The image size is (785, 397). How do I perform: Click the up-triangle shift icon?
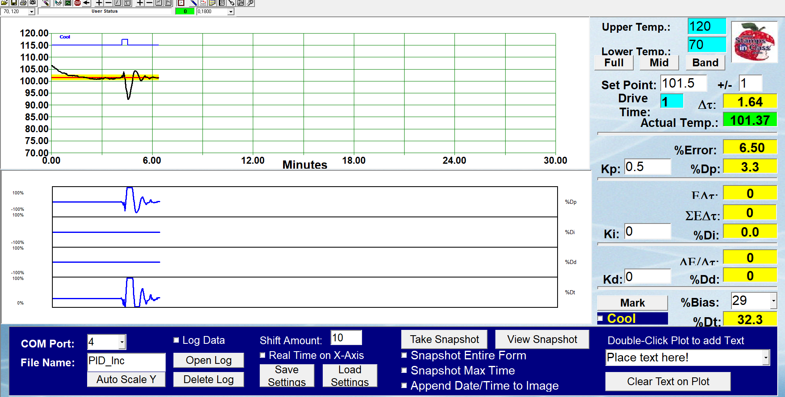(x=118, y=3)
